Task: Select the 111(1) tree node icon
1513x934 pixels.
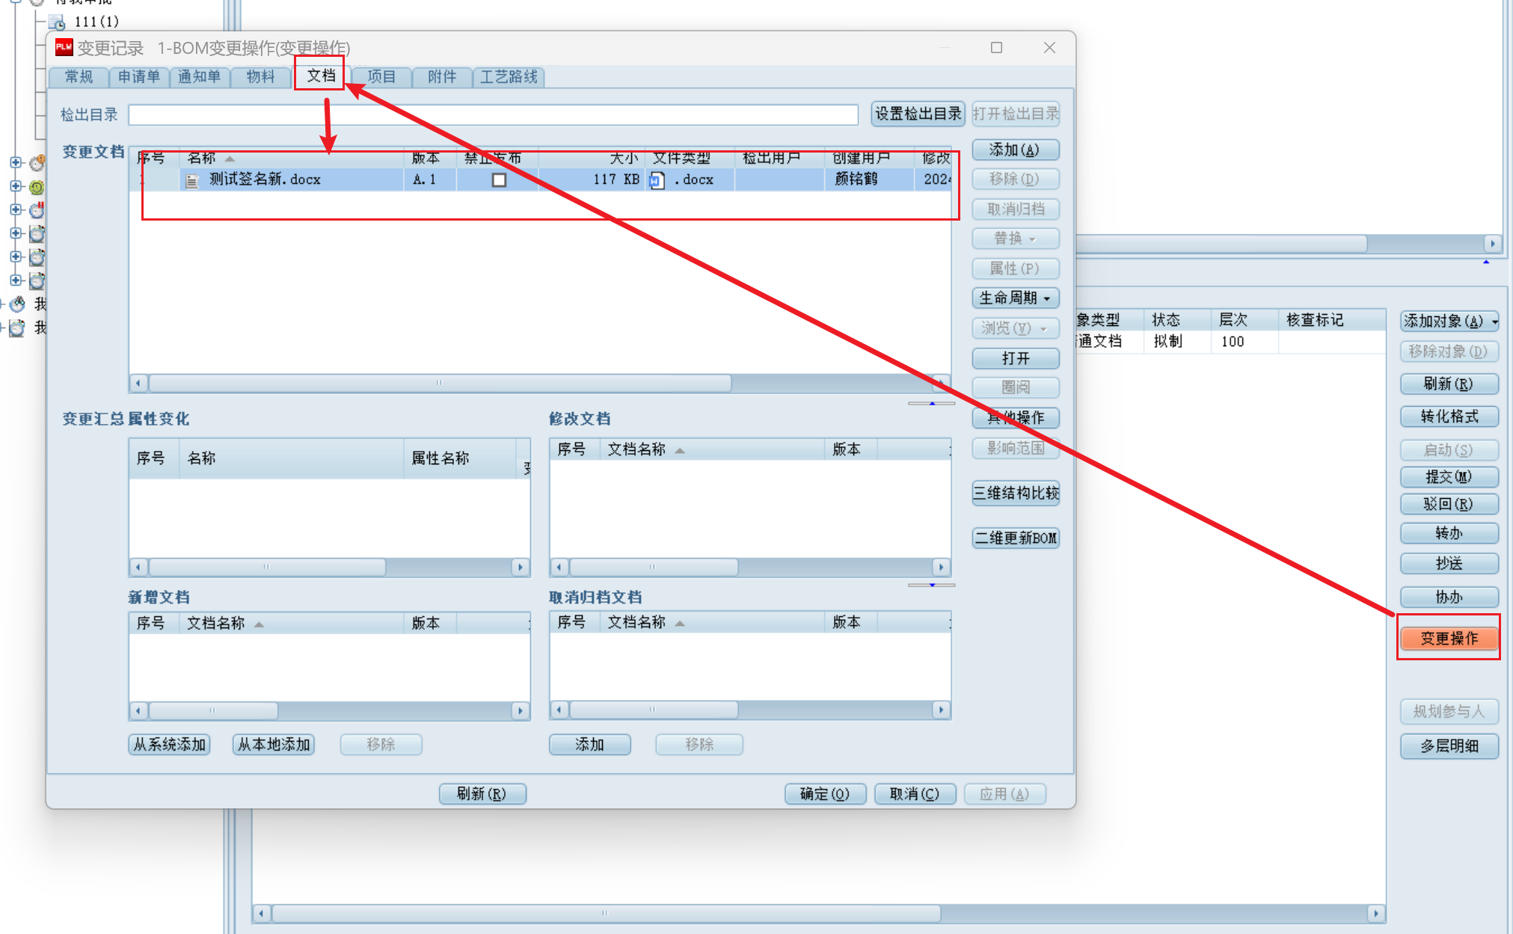Action: 57,22
